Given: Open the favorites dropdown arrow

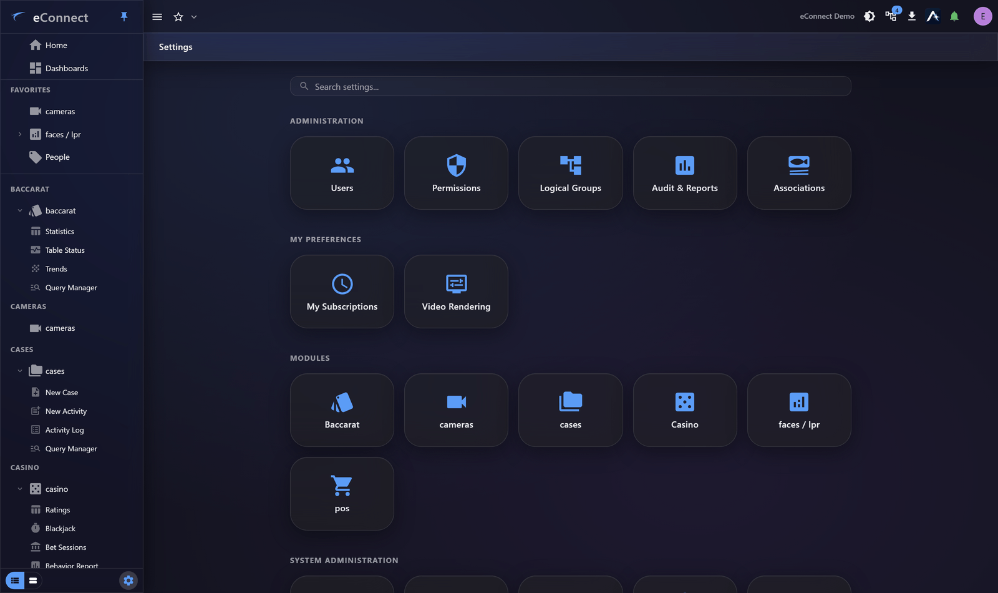Looking at the screenshot, I should [194, 17].
